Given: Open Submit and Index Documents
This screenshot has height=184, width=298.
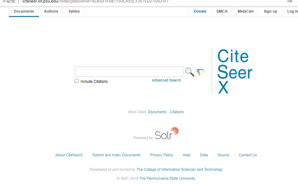Looking at the screenshot, I should point(116,155).
